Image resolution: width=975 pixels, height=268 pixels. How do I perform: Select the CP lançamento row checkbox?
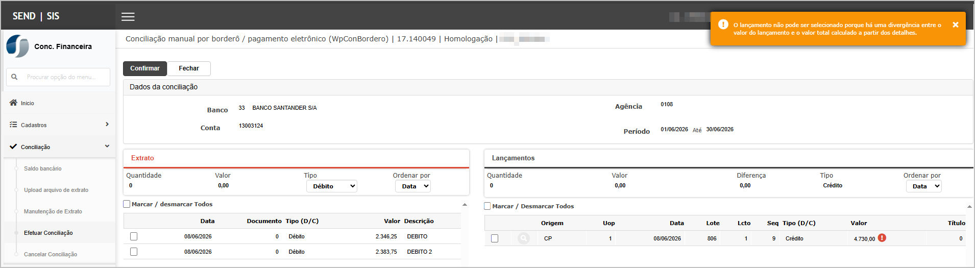coord(495,238)
